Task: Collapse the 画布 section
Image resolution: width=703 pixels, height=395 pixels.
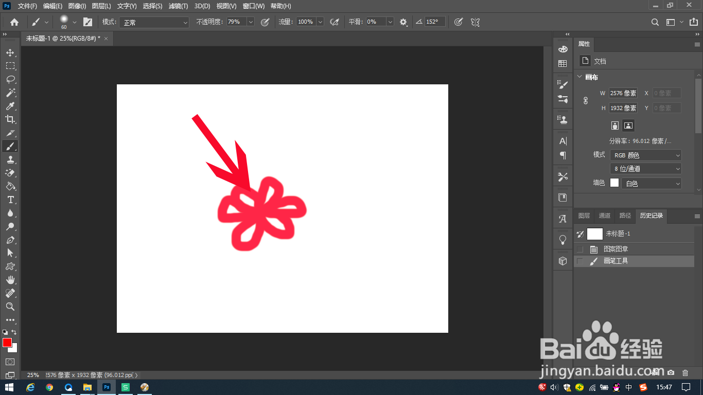Action: click(579, 77)
